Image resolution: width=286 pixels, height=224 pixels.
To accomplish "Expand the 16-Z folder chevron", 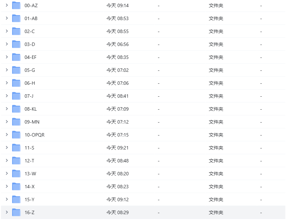I will coord(6,212).
